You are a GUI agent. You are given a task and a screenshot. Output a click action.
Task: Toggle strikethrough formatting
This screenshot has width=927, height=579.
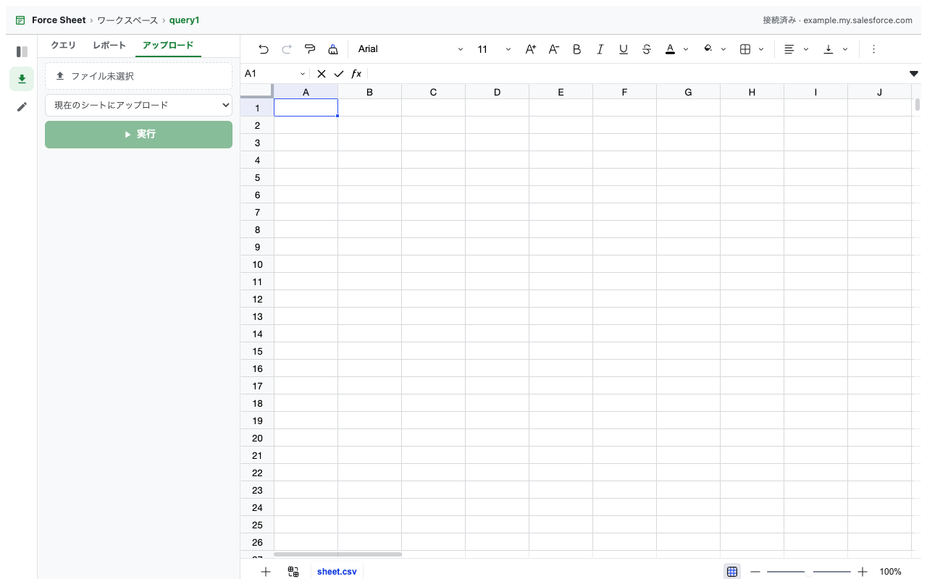coord(647,49)
